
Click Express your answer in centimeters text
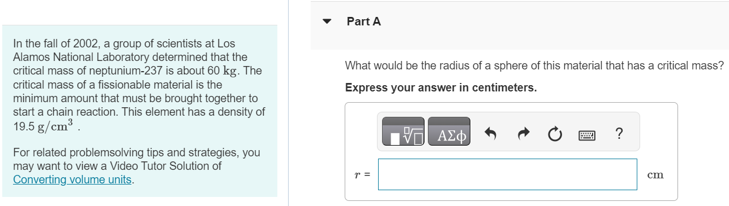(x=441, y=88)
